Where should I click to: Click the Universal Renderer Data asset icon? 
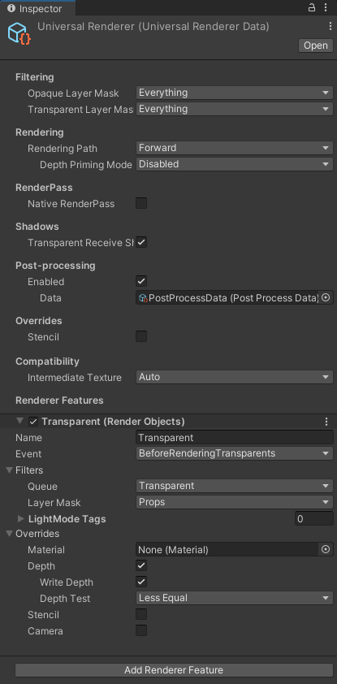[x=19, y=33]
